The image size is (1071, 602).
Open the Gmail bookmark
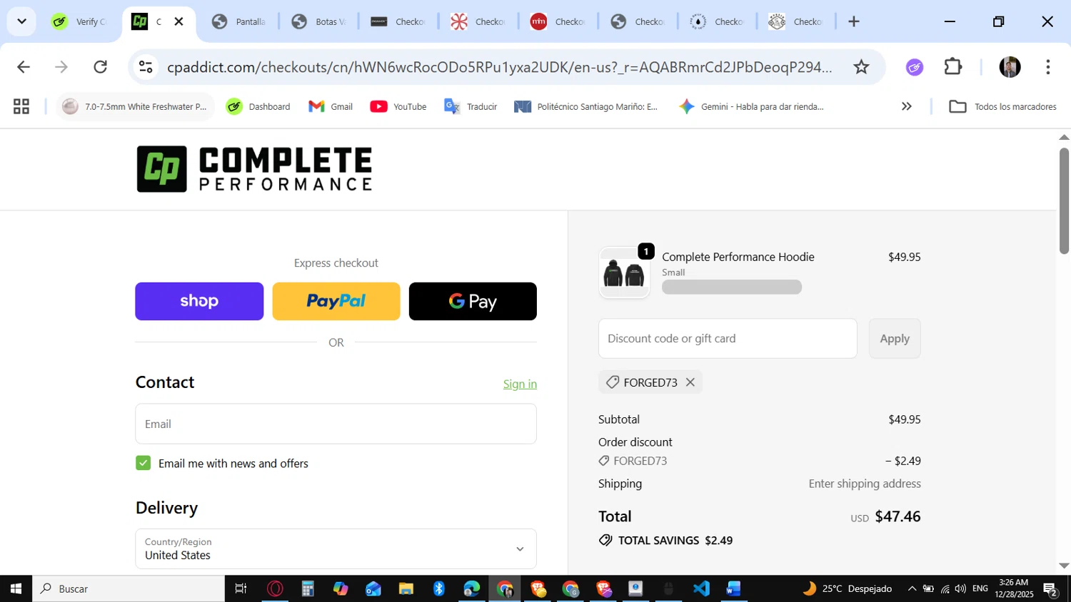click(331, 107)
